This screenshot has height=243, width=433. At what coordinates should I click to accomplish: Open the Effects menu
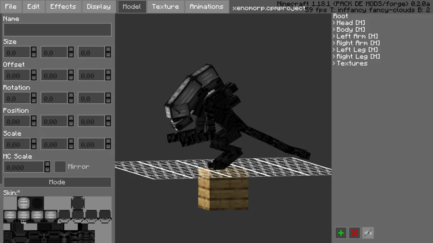click(63, 6)
